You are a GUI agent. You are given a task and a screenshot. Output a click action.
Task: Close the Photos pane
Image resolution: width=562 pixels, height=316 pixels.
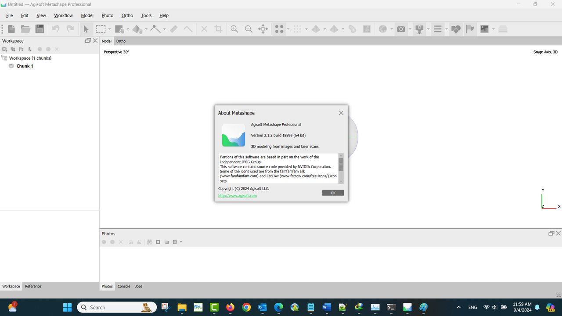point(558,233)
